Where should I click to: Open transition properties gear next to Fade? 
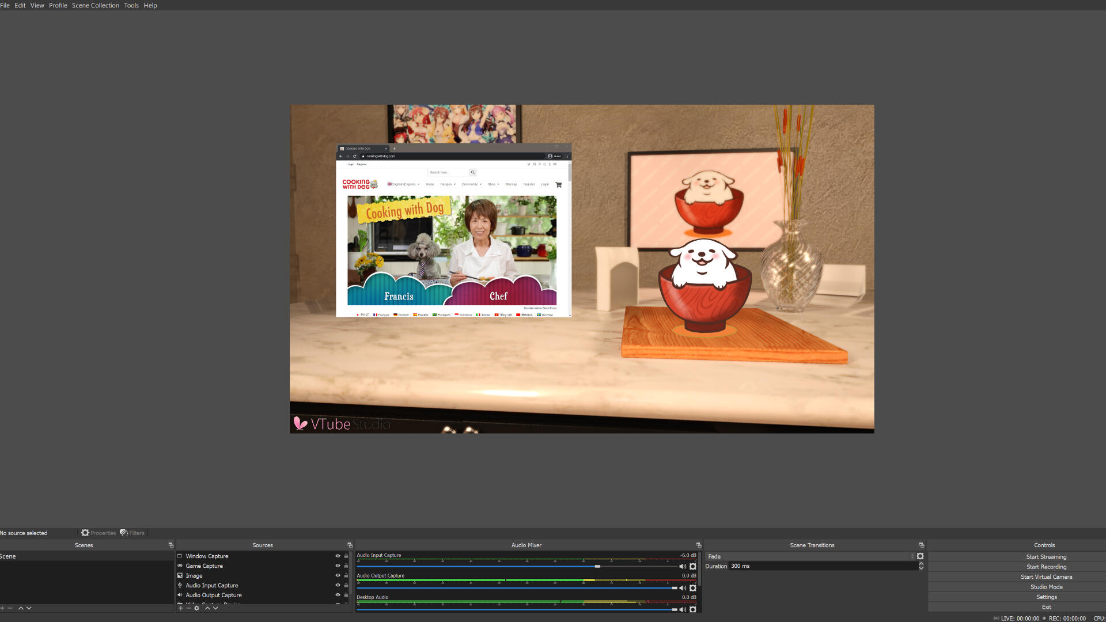tap(921, 556)
